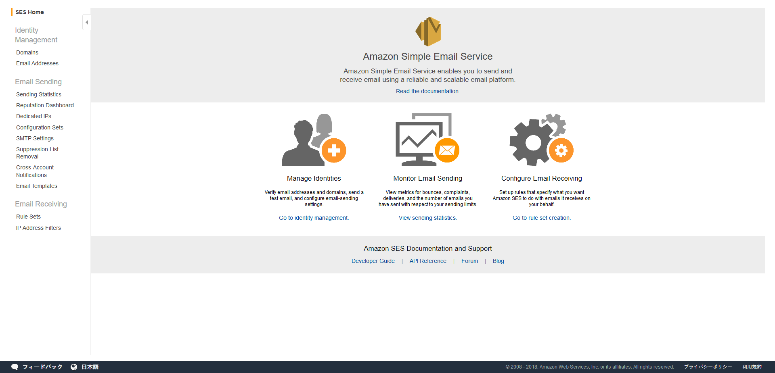775x373 pixels.
Task: Click the Monitor Email Sending heading
Action: [428, 178]
